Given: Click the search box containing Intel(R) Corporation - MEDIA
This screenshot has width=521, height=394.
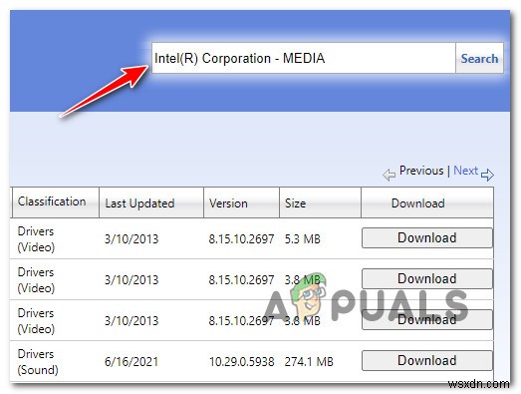Looking at the screenshot, I should point(304,58).
